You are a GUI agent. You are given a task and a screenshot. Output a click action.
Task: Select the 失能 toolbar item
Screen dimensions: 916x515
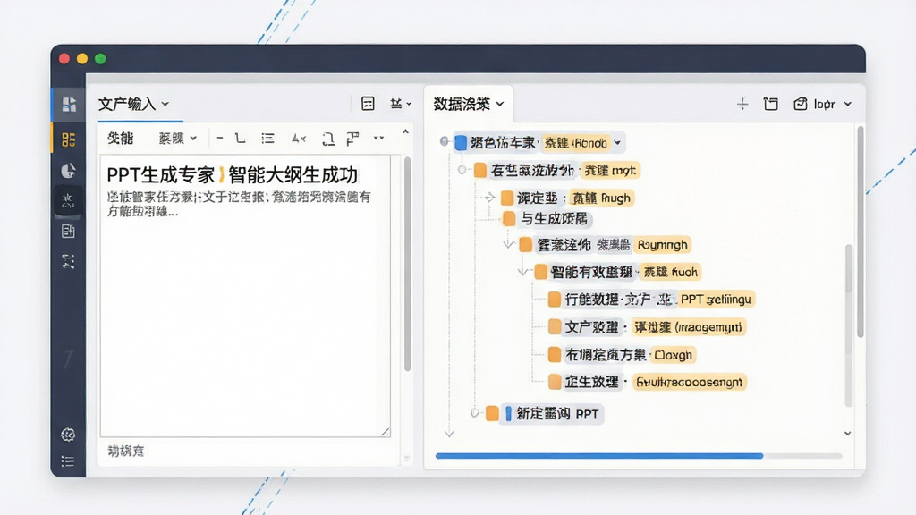pos(121,139)
